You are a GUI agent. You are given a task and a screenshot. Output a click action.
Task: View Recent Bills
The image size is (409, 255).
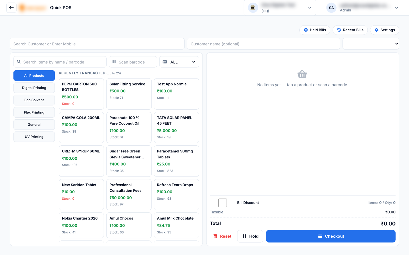350,30
